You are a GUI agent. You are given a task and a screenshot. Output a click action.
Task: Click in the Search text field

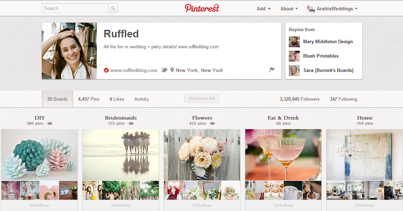click(75, 8)
